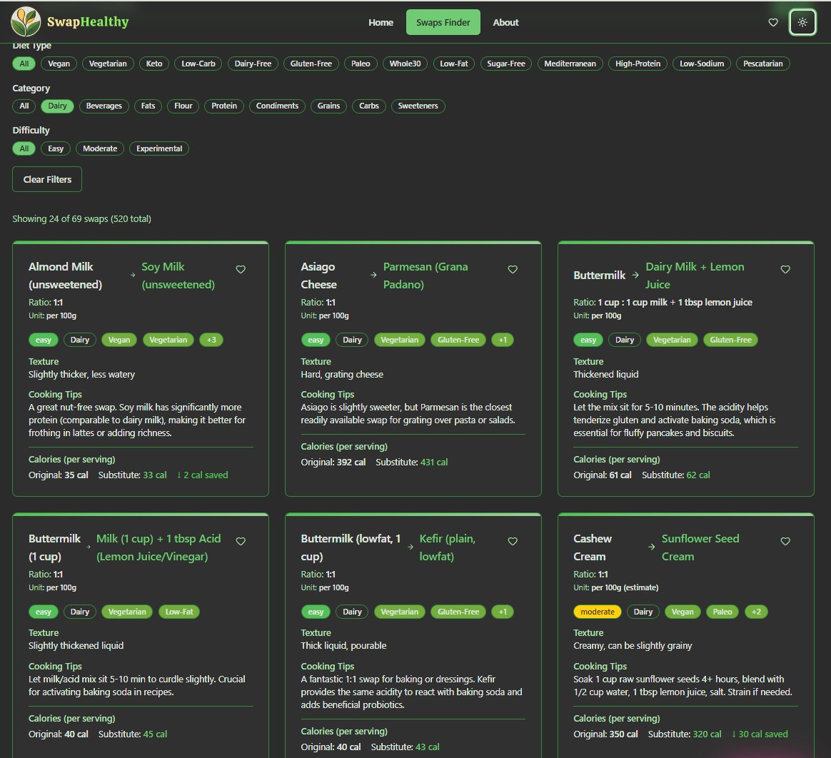Select the Moderate difficulty filter
This screenshot has width=831, height=758.
pyautogui.click(x=100, y=149)
